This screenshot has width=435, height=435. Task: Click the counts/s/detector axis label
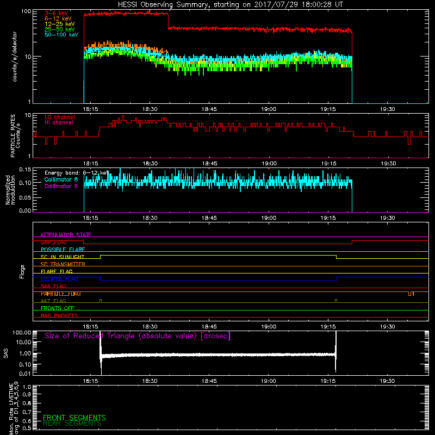click(15, 57)
